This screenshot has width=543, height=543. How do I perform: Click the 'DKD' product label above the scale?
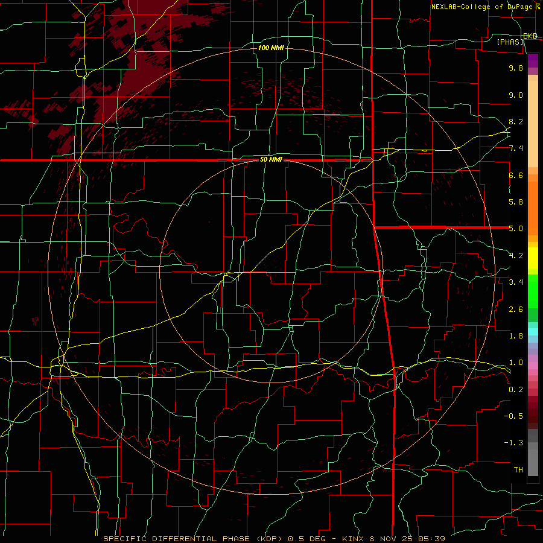coord(530,36)
